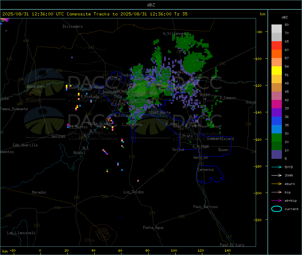Image resolution: width=302 pixels, height=255 pixels.
Task: Click the cyan 50YD arrow in legend
Action: [276, 167]
